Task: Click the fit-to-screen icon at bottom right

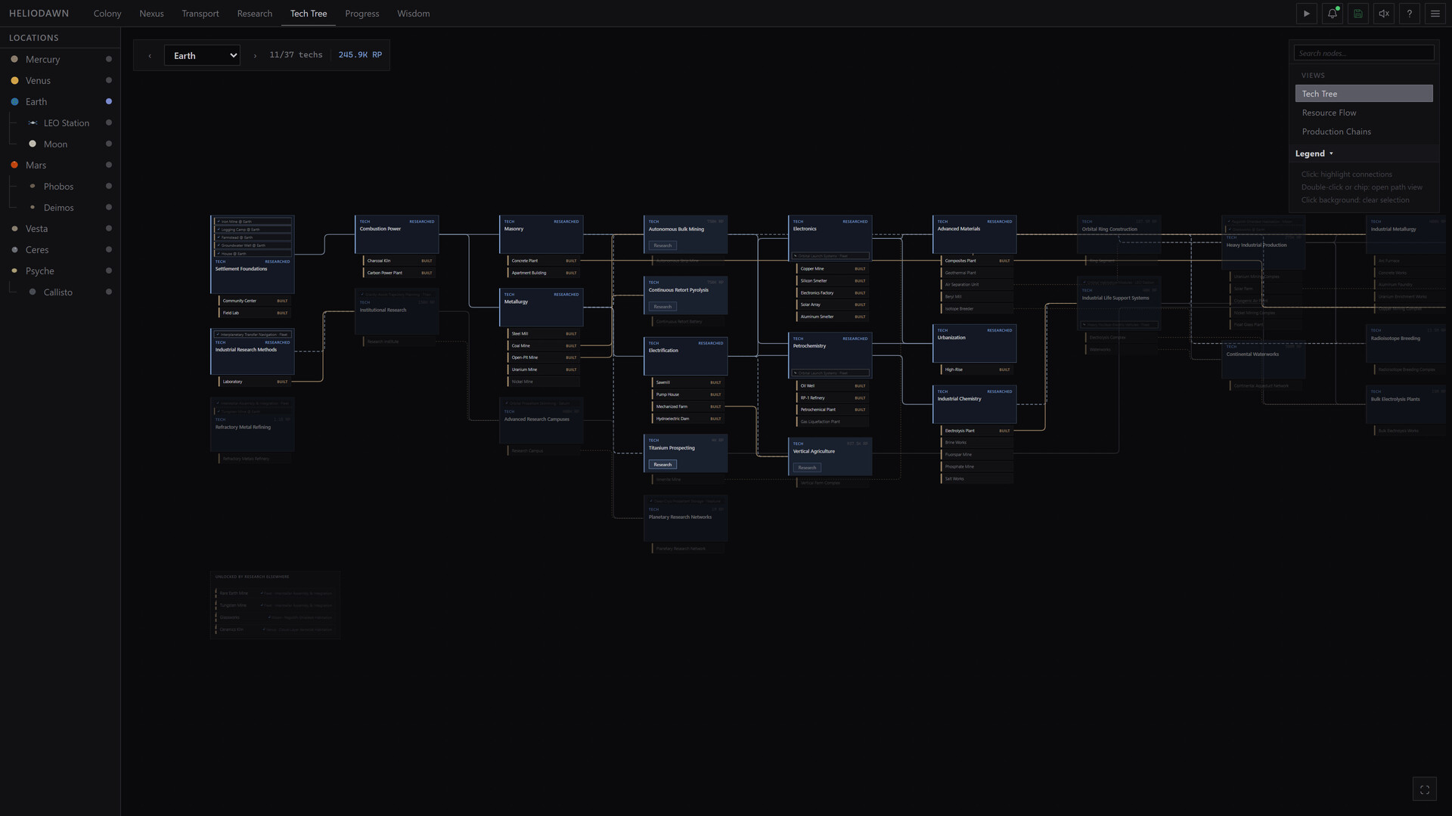Action: pos(1424,790)
